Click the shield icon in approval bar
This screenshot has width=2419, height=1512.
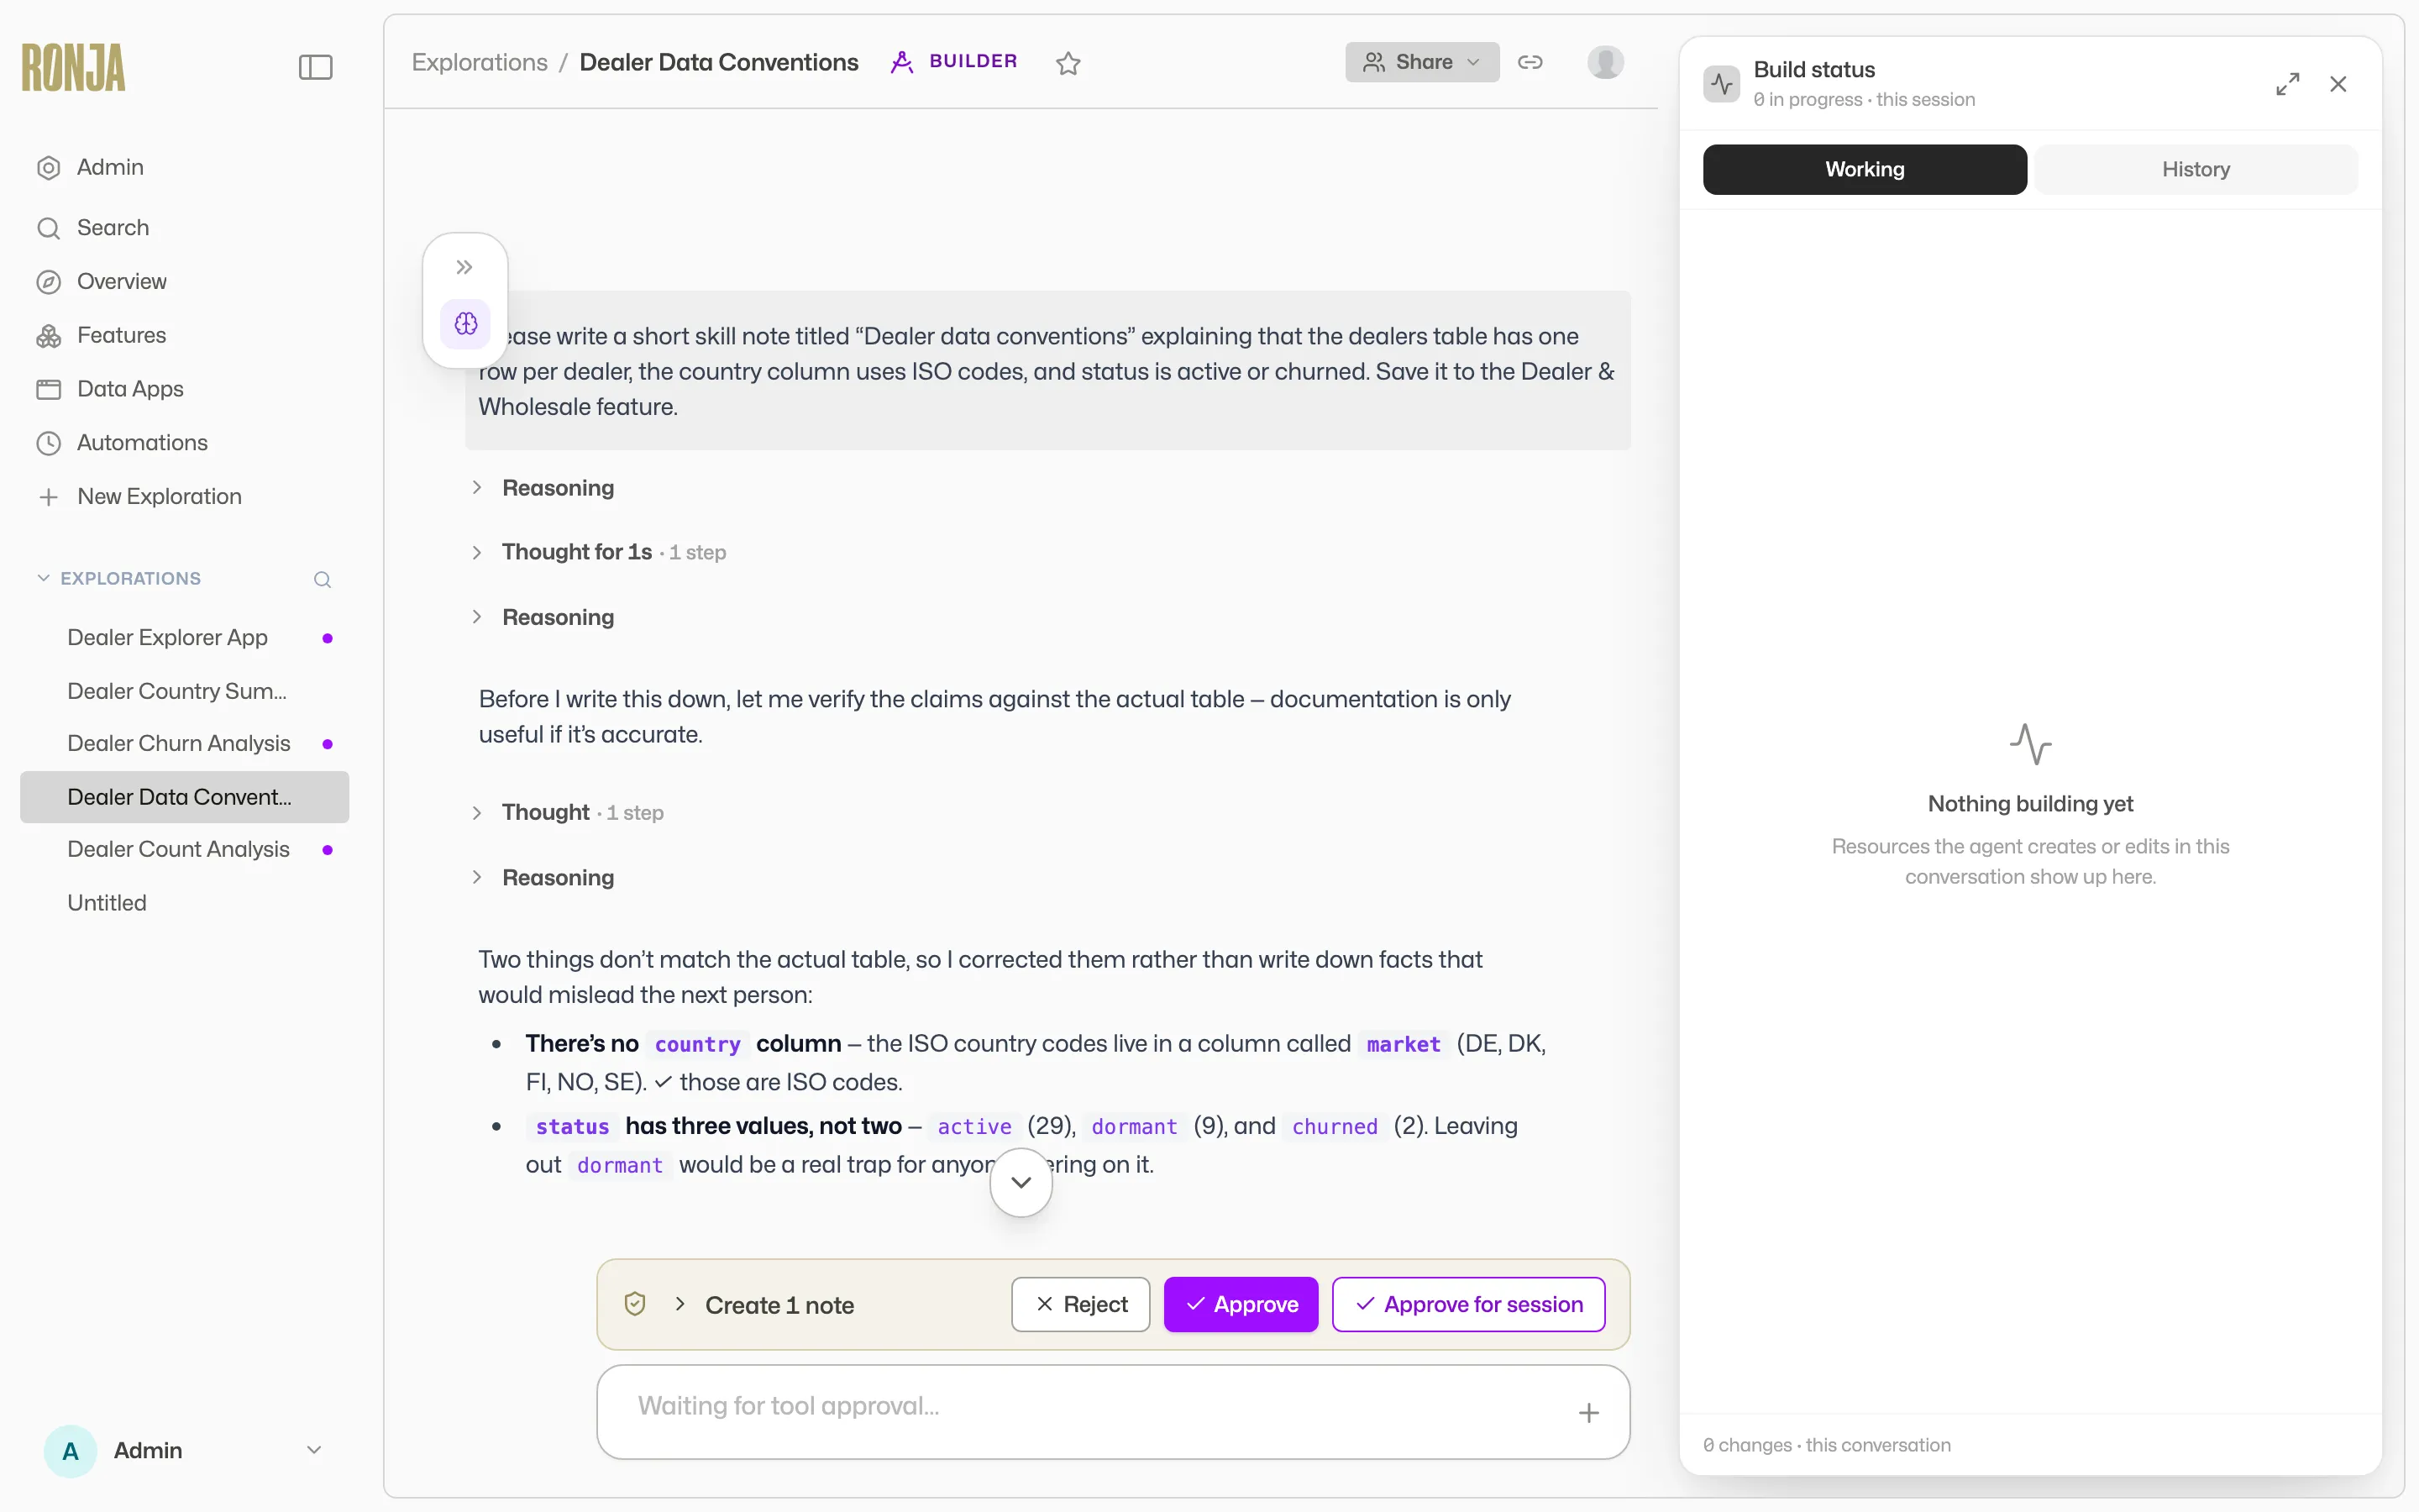[635, 1303]
